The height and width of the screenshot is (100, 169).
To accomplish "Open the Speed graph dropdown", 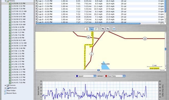I will pos(85,76).
